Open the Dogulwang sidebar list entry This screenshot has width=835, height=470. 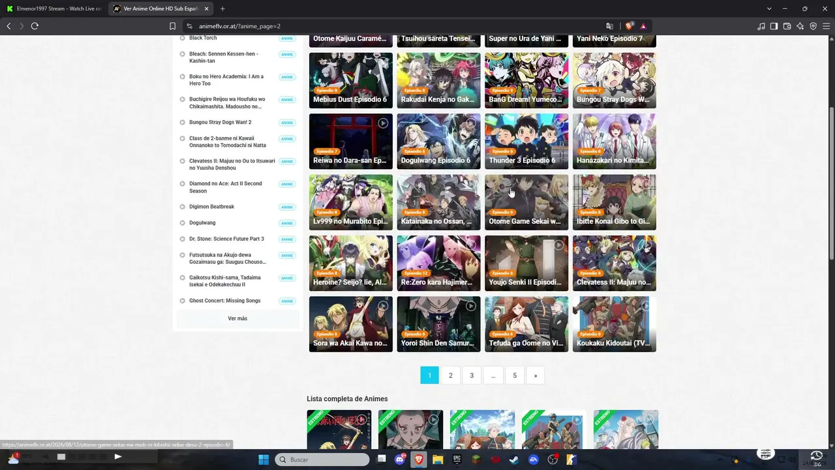[202, 223]
